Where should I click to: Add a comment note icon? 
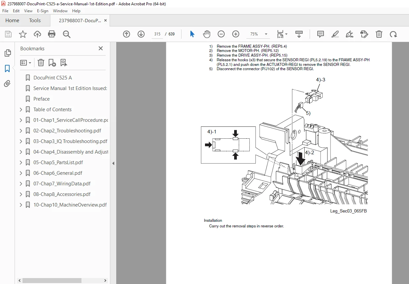(320, 34)
